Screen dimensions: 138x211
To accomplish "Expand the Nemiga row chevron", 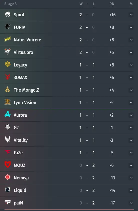I will pyautogui.click(x=131, y=178).
